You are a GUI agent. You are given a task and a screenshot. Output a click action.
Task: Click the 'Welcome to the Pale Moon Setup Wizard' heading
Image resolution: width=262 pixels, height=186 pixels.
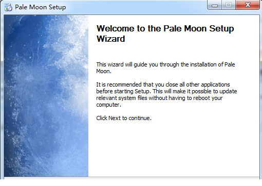pyautogui.click(x=165, y=33)
